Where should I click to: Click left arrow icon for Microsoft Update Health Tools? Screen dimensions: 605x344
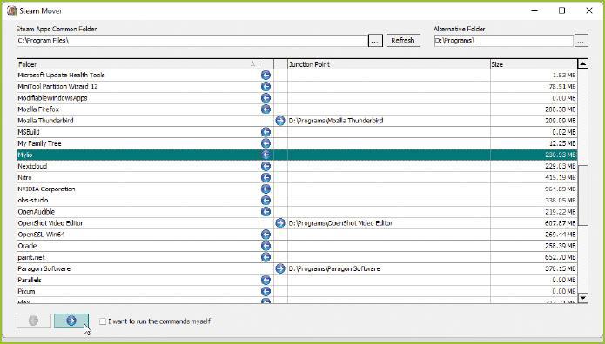(x=266, y=75)
